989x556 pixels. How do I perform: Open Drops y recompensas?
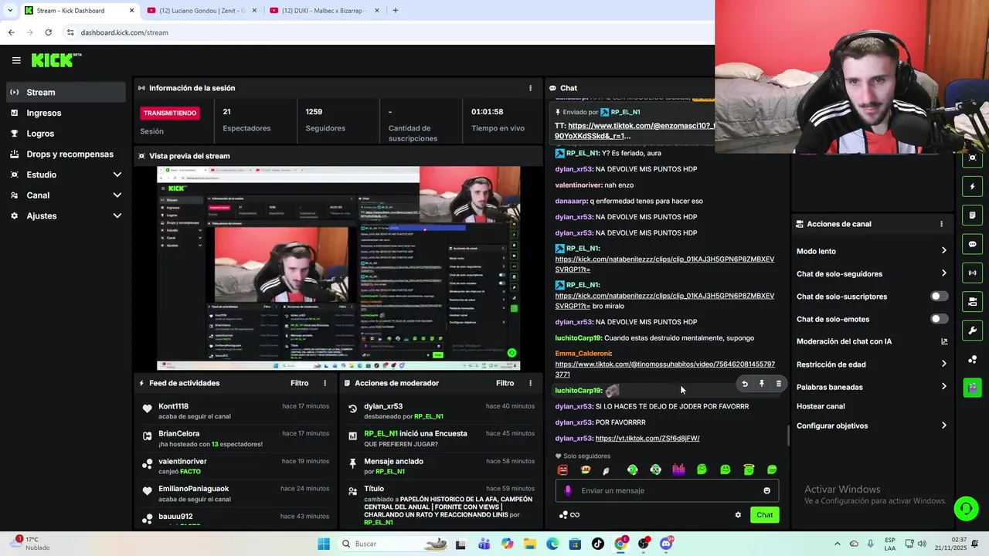click(65, 154)
